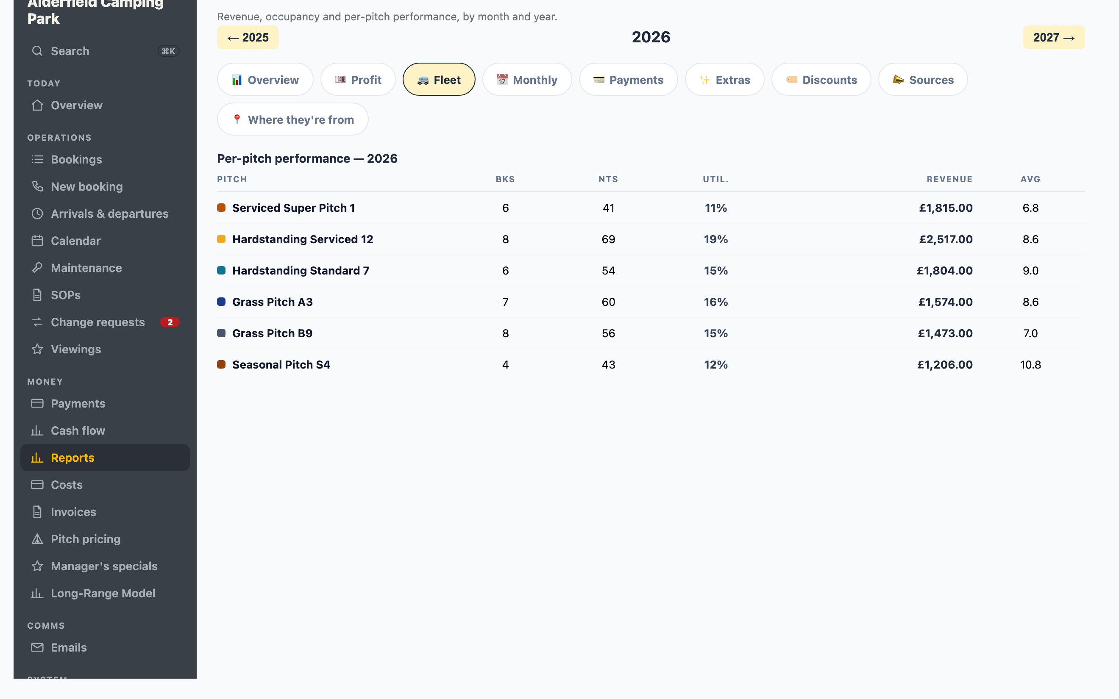This screenshot has height=699, width=1119.
Task: Click the Pitch pricing tent icon
Action: tap(37, 539)
